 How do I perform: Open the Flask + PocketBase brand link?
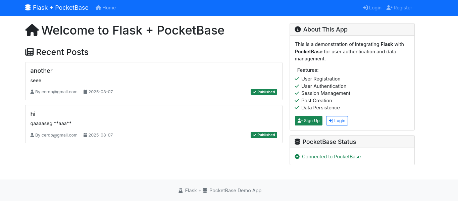(x=57, y=7)
